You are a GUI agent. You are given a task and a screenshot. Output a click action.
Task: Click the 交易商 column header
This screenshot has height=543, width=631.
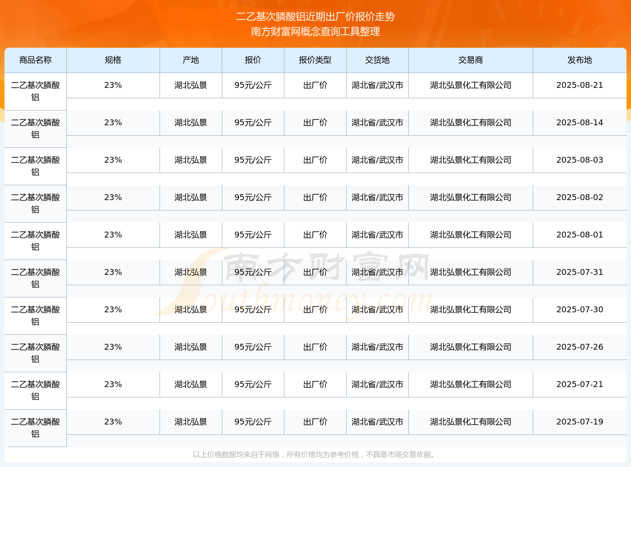click(x=471, y=60)
